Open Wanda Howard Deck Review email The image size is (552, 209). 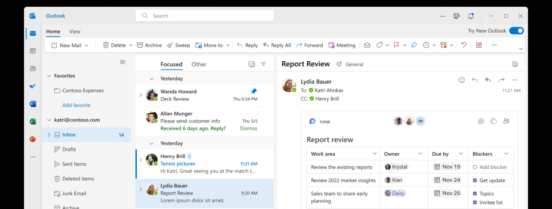(204, 95)
